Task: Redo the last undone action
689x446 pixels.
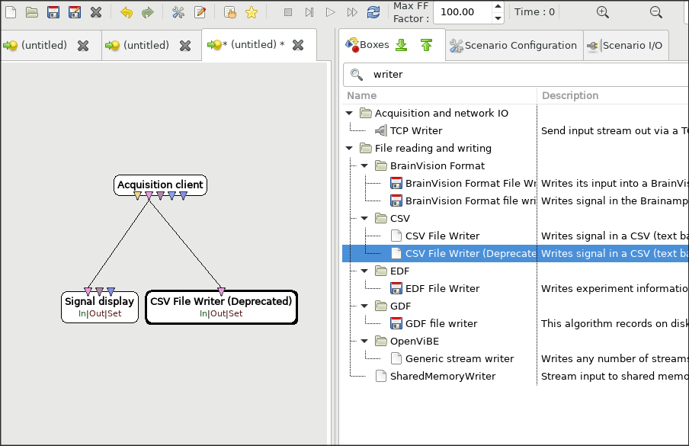Action: point(147,12)
